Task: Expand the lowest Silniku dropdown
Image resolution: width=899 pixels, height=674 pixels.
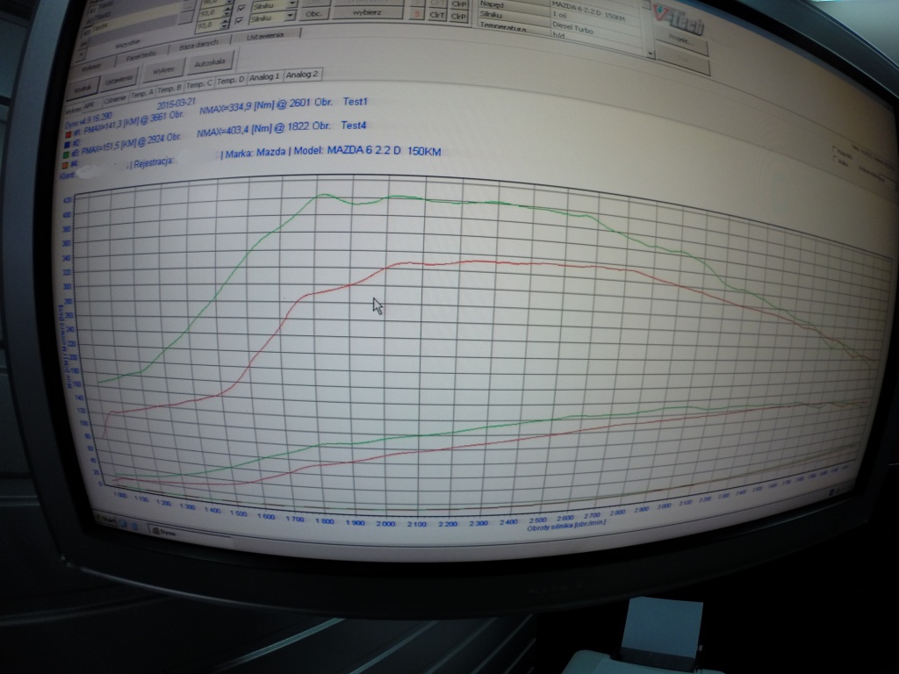Action: 289,16
